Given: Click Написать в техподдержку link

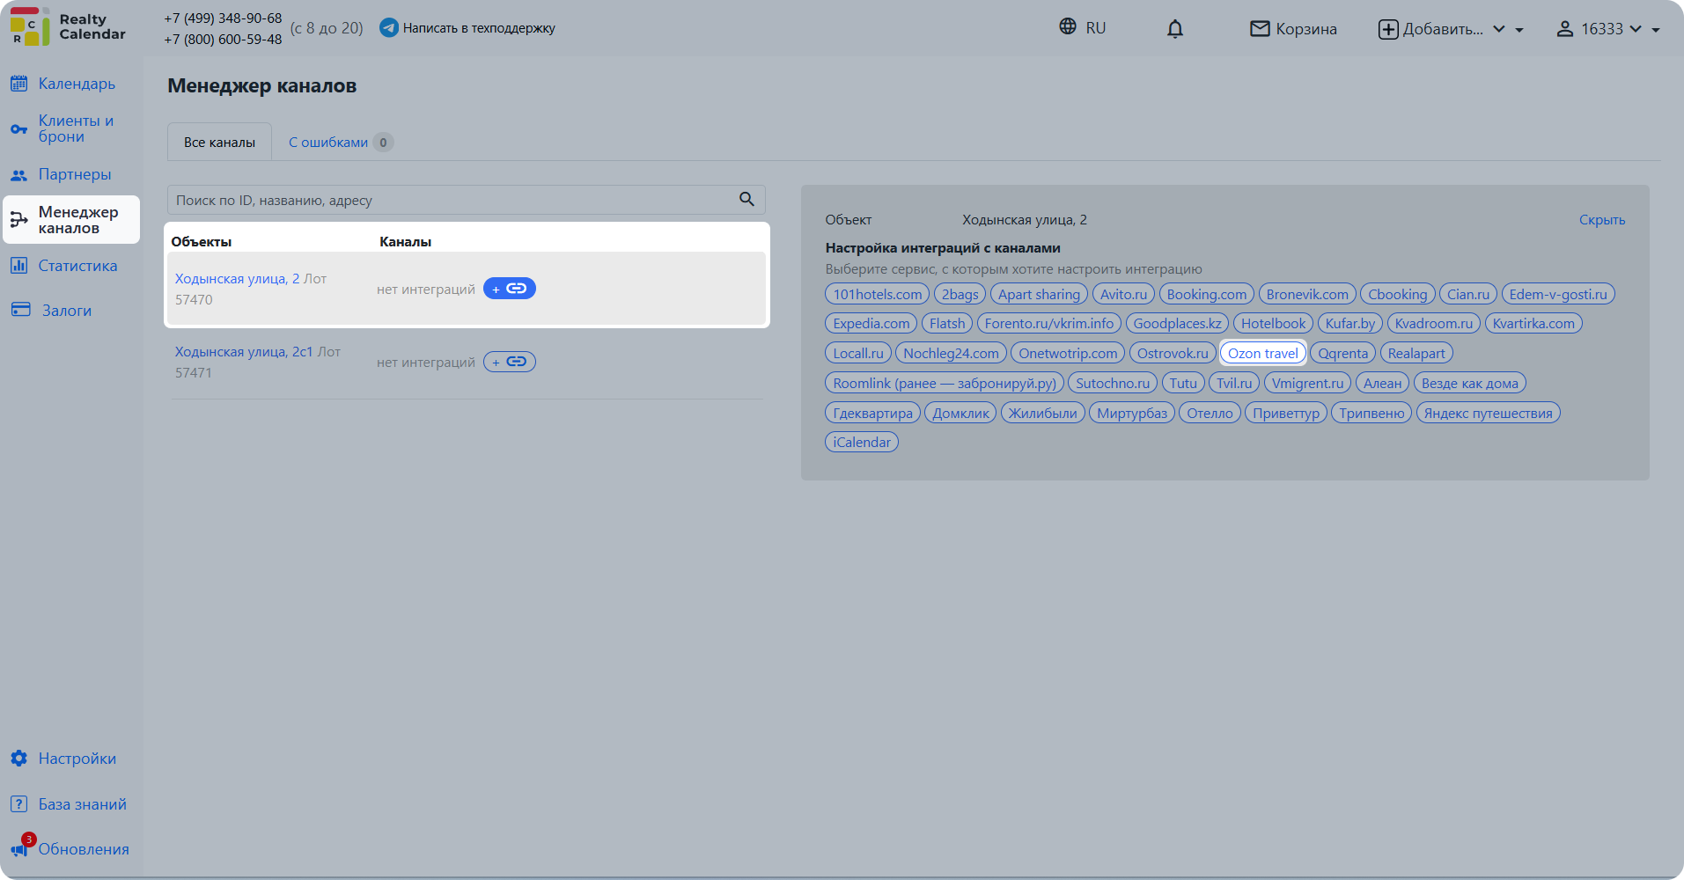Looking at the screenshot, I should coord(479,28).
